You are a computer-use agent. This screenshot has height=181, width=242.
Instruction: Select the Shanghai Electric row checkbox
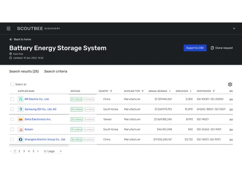[12, 139]
